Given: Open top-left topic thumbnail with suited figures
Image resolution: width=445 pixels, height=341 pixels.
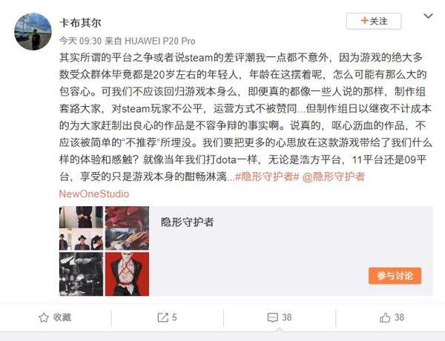Looking at the screenshot, I should (81, 228).
